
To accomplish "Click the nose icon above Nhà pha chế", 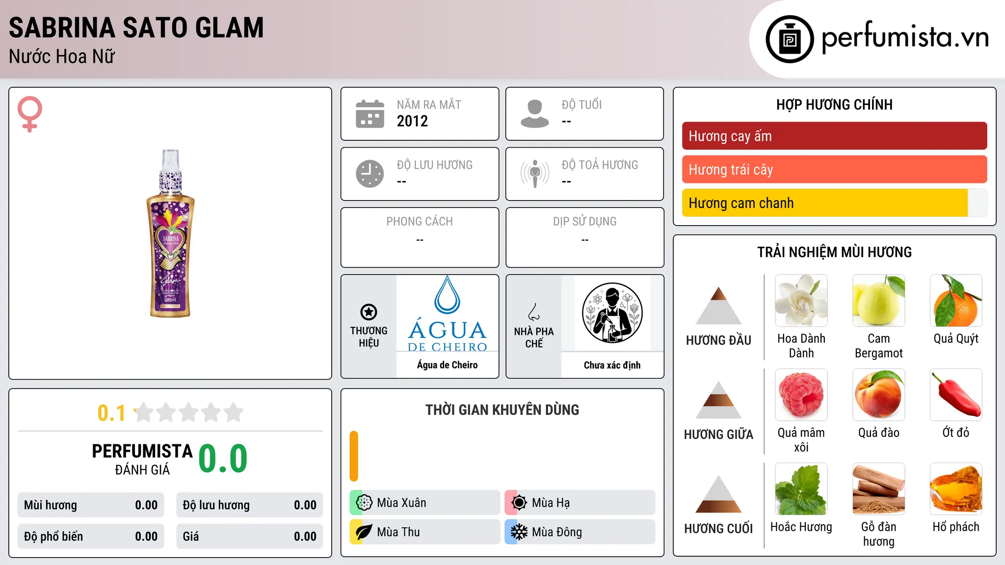I will tap(534, 312).
